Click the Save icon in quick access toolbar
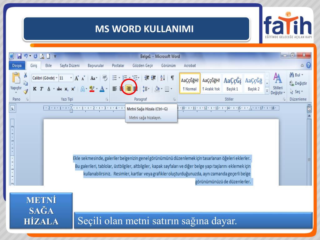The height and width of the screenshot is (240, 320). (19, 56)
